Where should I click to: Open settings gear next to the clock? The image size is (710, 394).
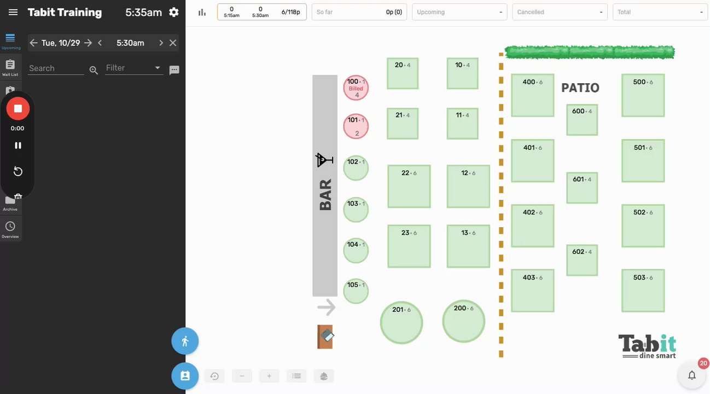point(174,12)
